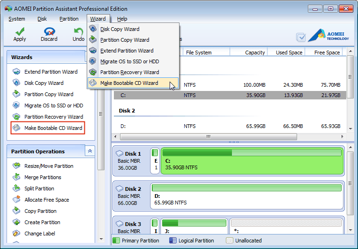Open the Help menu
Screen dimensions: 358x249
pyautogui.click(x=122, y=19)
